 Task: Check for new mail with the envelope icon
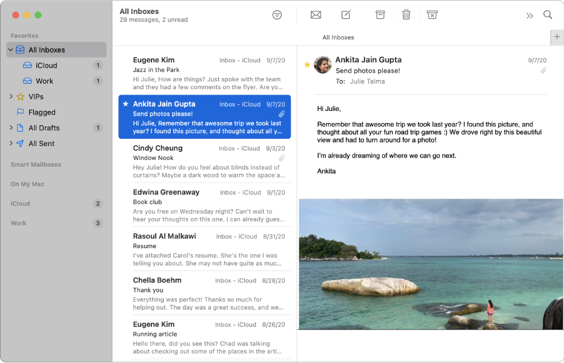(x=316, y=15)
